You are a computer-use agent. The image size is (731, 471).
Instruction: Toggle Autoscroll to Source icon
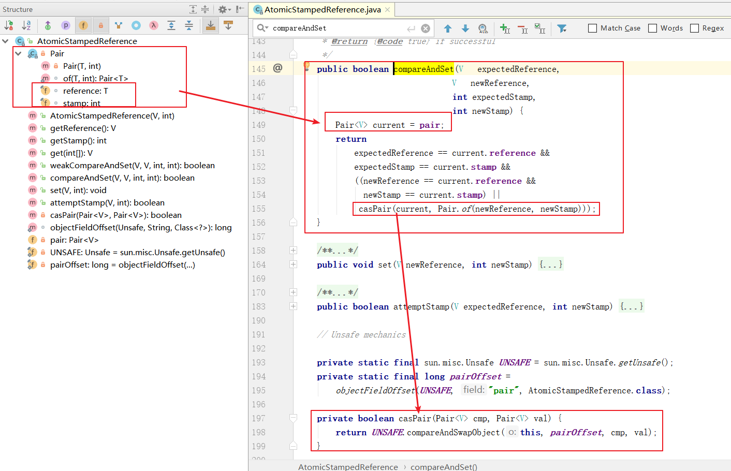click(210, 25)
